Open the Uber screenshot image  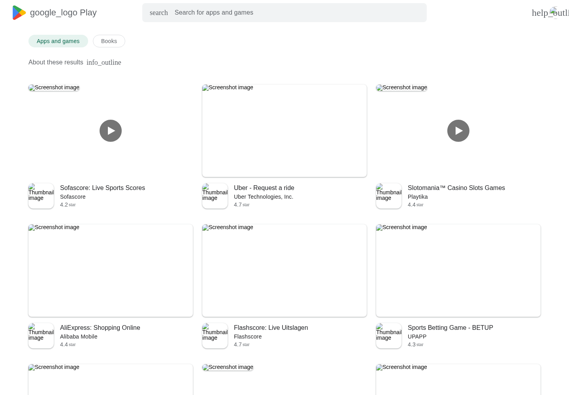tap(284, 131)
